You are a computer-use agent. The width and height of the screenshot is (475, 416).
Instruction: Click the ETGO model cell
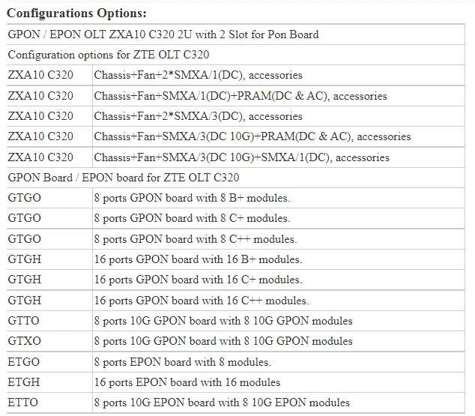pyautogui.click(x=24, y=362)
